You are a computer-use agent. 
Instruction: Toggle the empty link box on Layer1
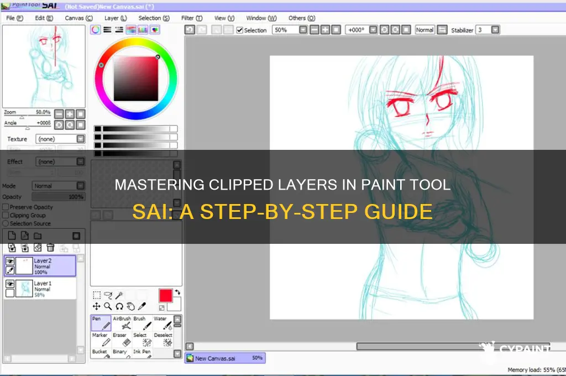[x=10, y=293]
